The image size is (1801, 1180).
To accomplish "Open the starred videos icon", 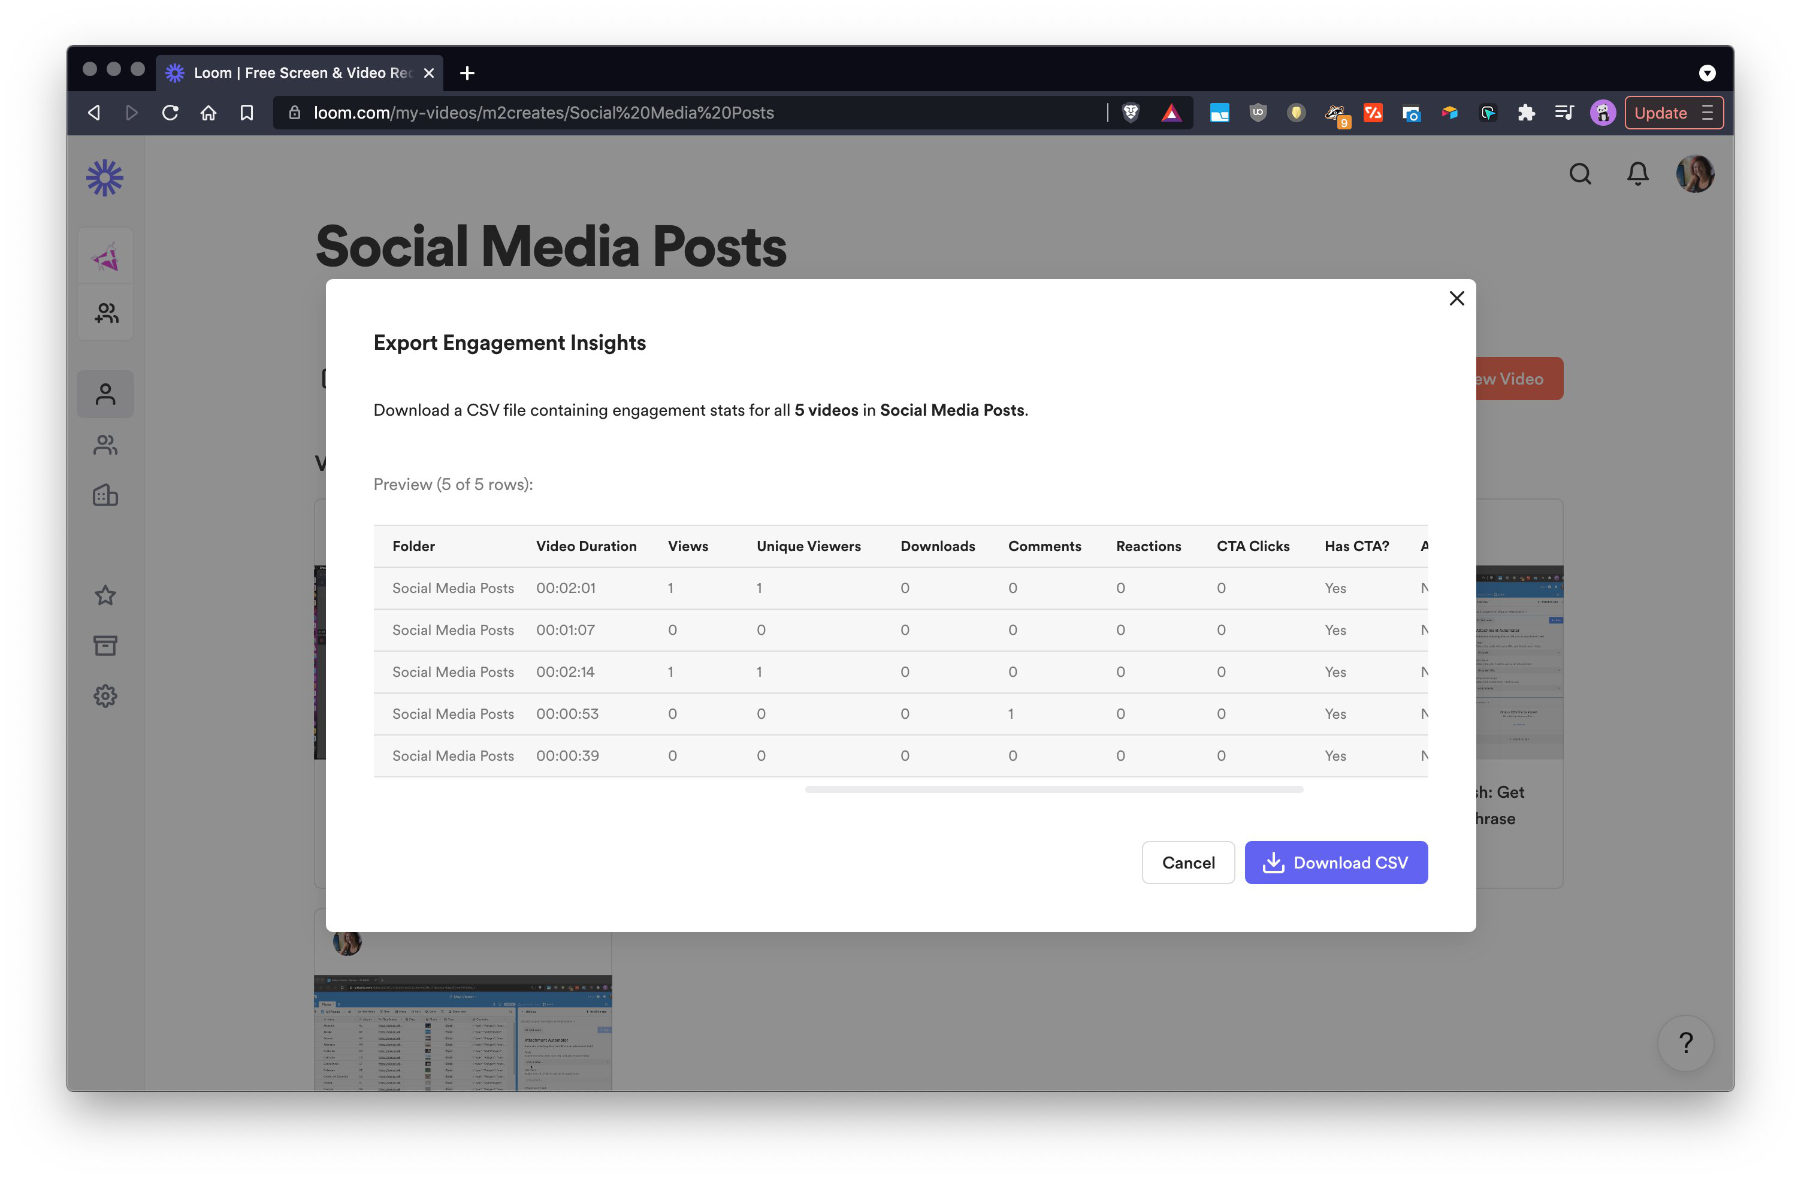I will (x=105, y=595).
